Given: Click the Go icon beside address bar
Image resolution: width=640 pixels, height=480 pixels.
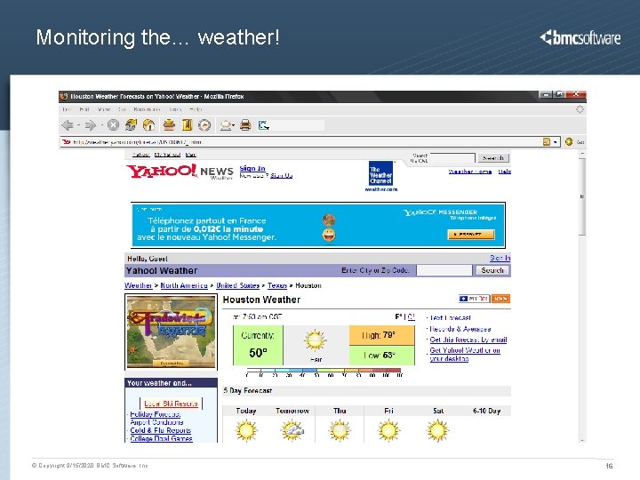Looking at the screenshot, I should pos(569,141).
